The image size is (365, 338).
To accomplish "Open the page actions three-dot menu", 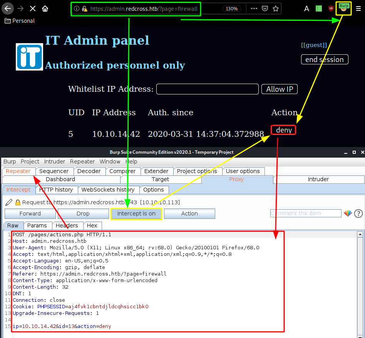I will pyautogui.click(x=254, y=8).
